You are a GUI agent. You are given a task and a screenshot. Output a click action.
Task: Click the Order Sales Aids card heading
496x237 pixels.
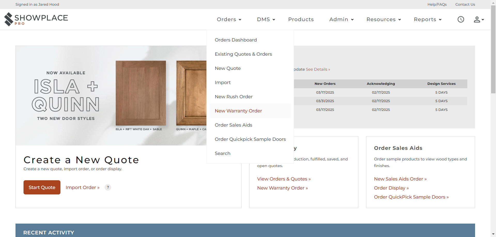click(398, 148)
